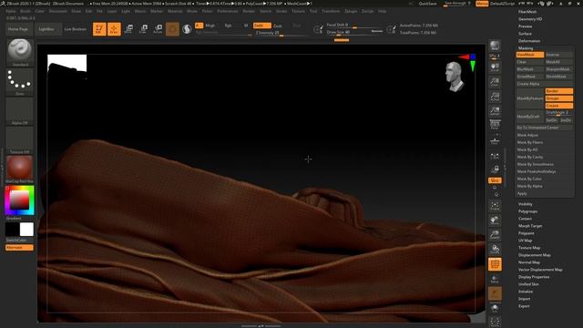Click the AAHalf icon
This screenshot has height=328, width=583.
click(495, 111)
